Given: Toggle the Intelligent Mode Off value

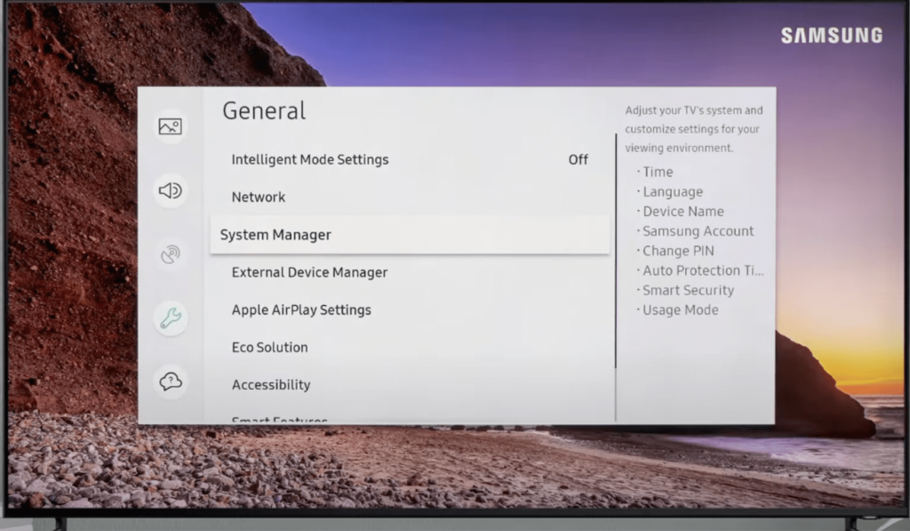Looking at the screenshot, I should click(x=578, y=160).
